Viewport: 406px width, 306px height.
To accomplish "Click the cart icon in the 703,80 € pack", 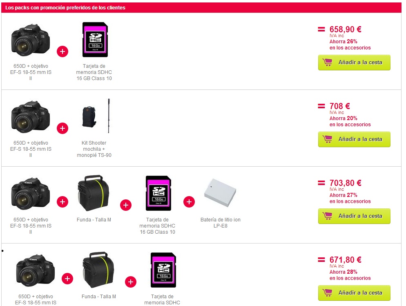I will click(327, 216).
